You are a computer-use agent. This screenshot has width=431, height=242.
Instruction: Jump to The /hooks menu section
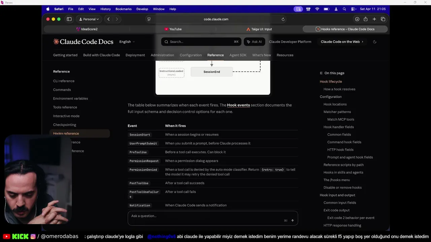337,180
